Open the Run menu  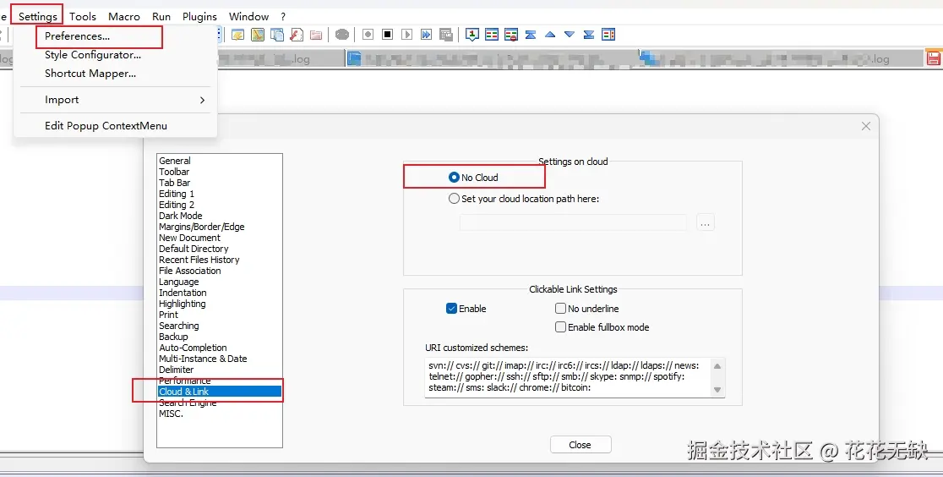tap(161, 16)
